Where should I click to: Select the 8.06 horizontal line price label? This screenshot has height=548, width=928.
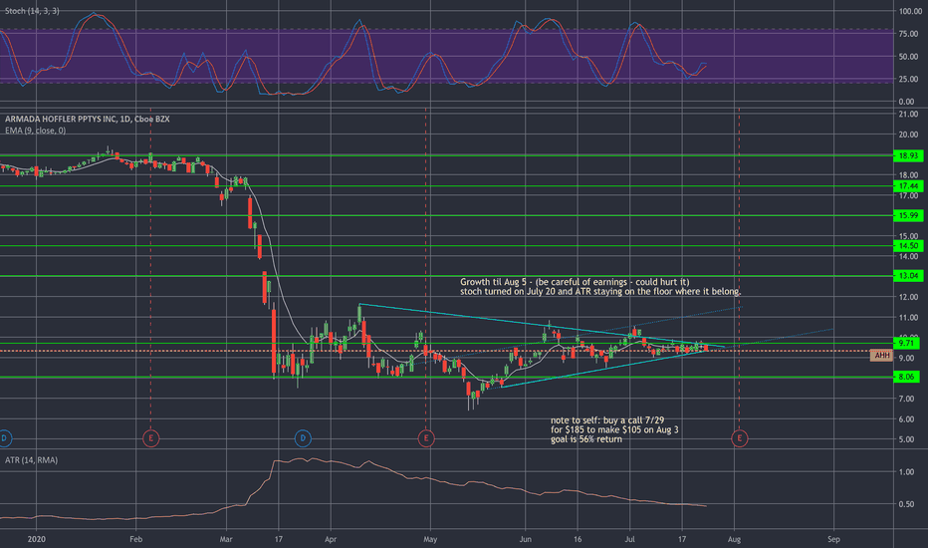pyautogui.click(x=906, y=377)
